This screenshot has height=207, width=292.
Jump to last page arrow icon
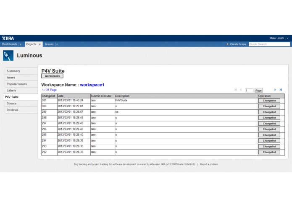[281, 90]
